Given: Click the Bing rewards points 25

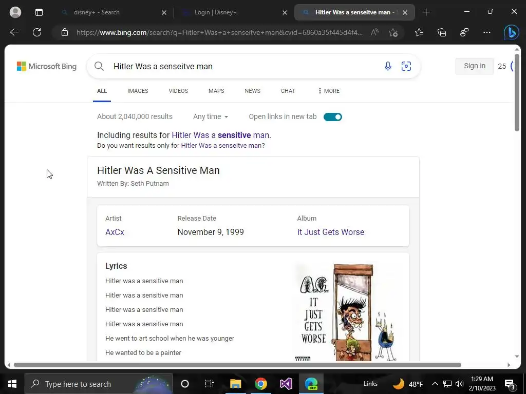Looking at the screenshot, I should pos(502,66).
